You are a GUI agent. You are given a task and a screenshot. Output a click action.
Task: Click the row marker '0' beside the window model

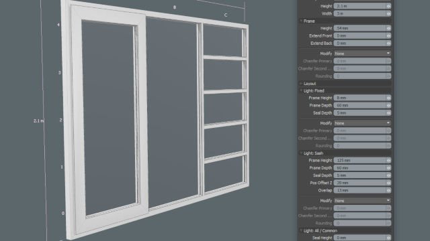pos(63,214)
